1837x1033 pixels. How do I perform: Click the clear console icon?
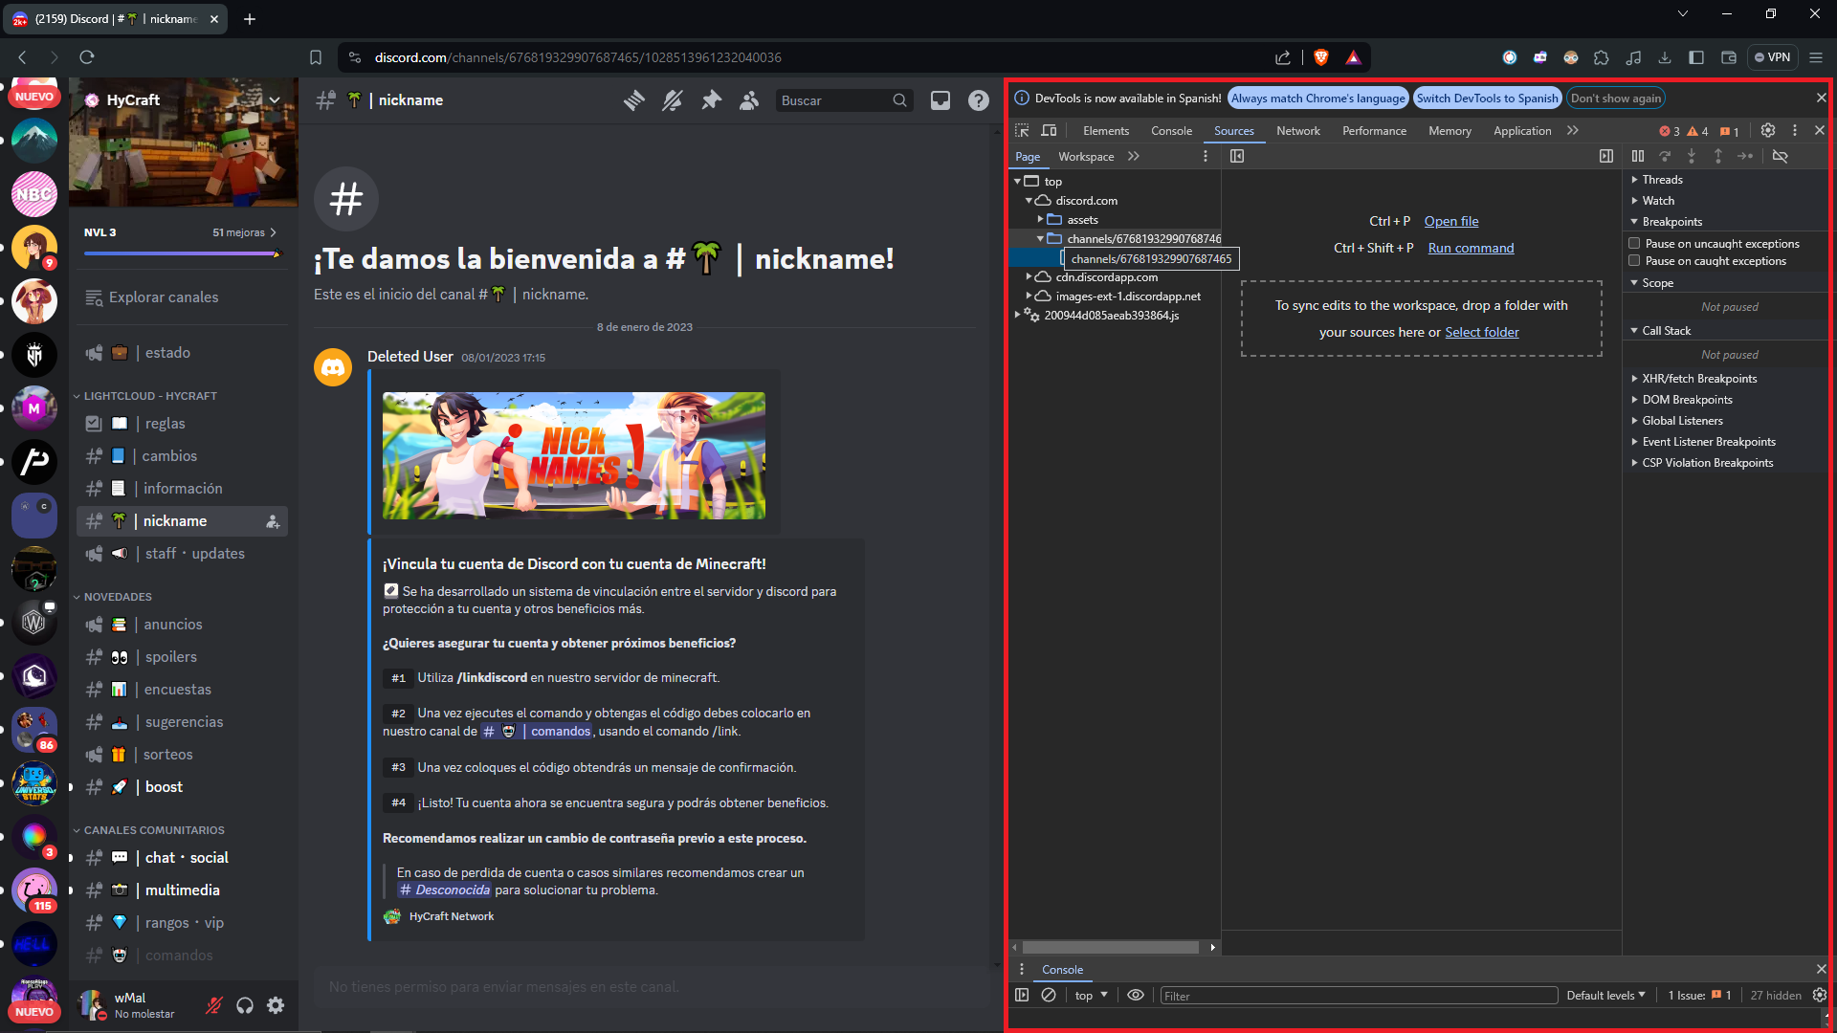click(1049, 996)
